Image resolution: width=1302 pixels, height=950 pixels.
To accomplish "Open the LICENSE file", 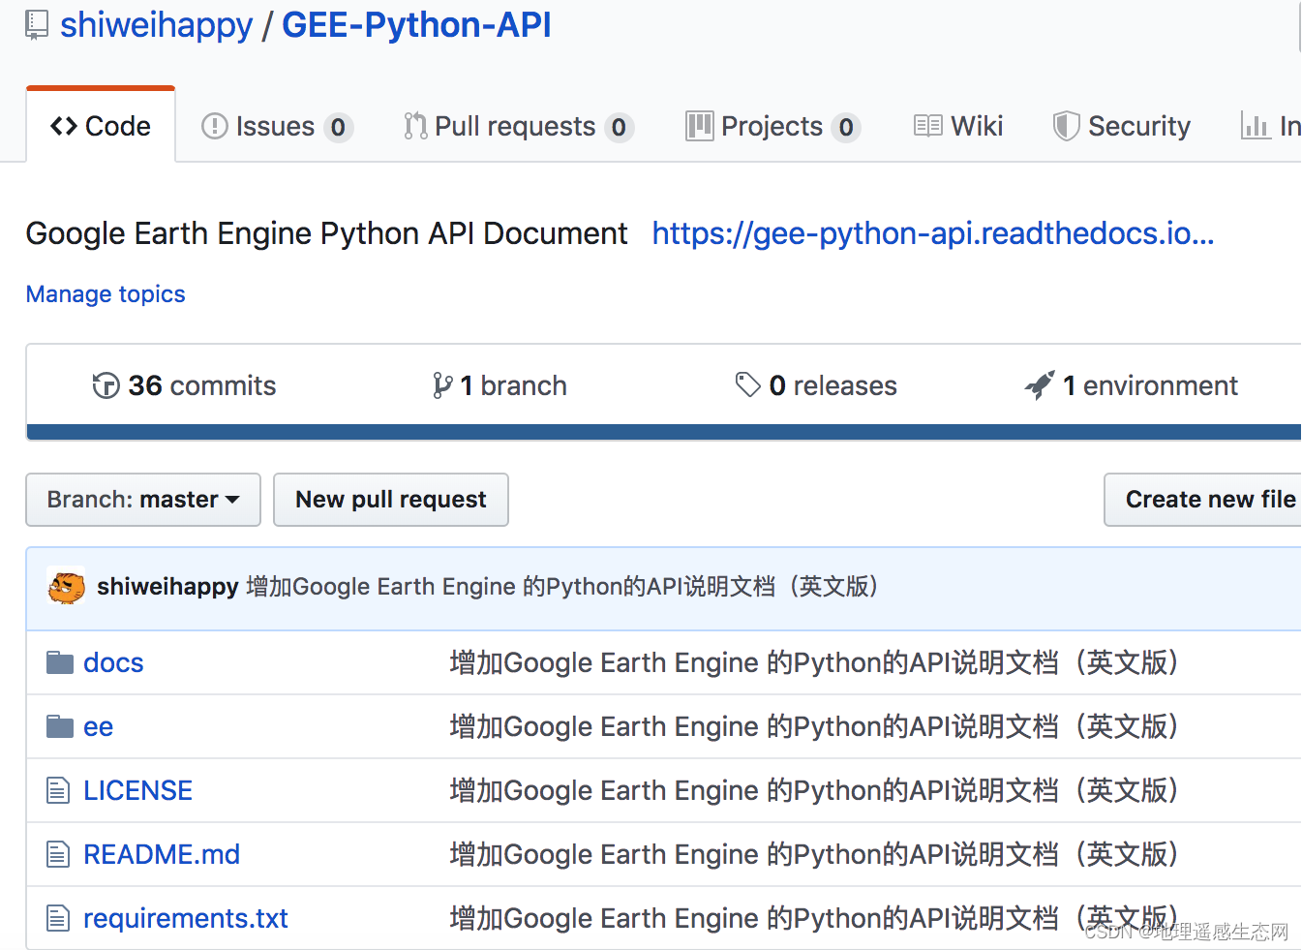I will (137, 791).
